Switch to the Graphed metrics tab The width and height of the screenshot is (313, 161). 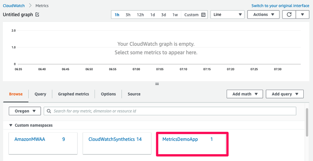(74, 94)
